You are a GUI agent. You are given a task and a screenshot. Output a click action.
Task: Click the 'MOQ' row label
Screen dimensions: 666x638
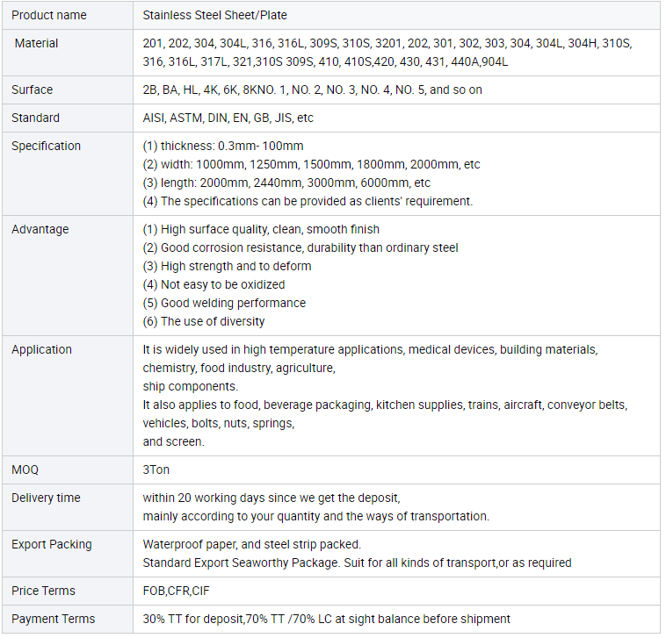(25, 470)
